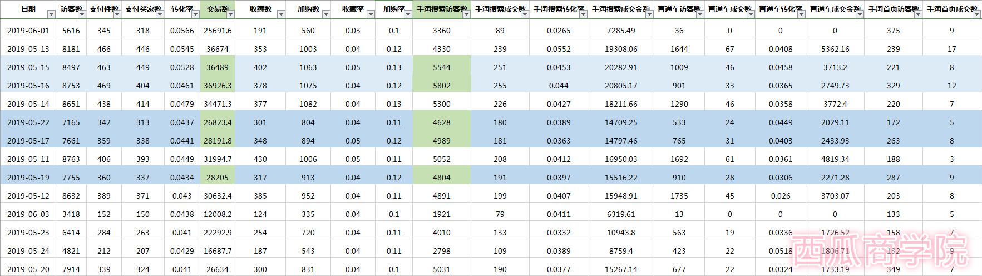
Task: Open the 手淘搜索成交金额 column filter dropdown
Action: coord(649,14)
